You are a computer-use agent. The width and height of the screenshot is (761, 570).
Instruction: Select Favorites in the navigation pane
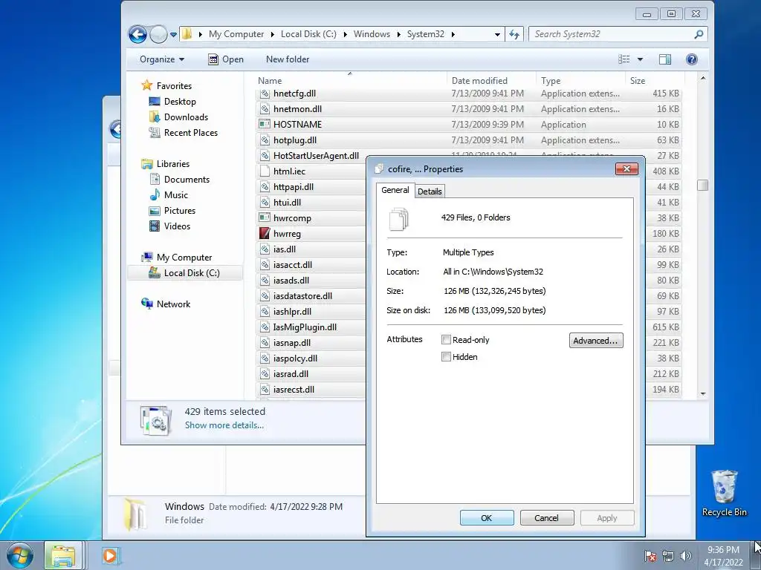pyautogui.click(x=174, y=86)
